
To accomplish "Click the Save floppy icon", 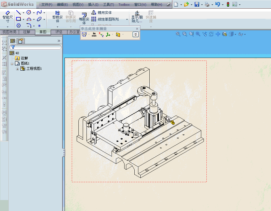I will pyautogui.click(x=197, y=4).
